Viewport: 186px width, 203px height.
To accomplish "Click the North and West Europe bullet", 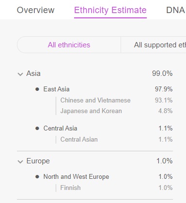I will coord(37,177).
